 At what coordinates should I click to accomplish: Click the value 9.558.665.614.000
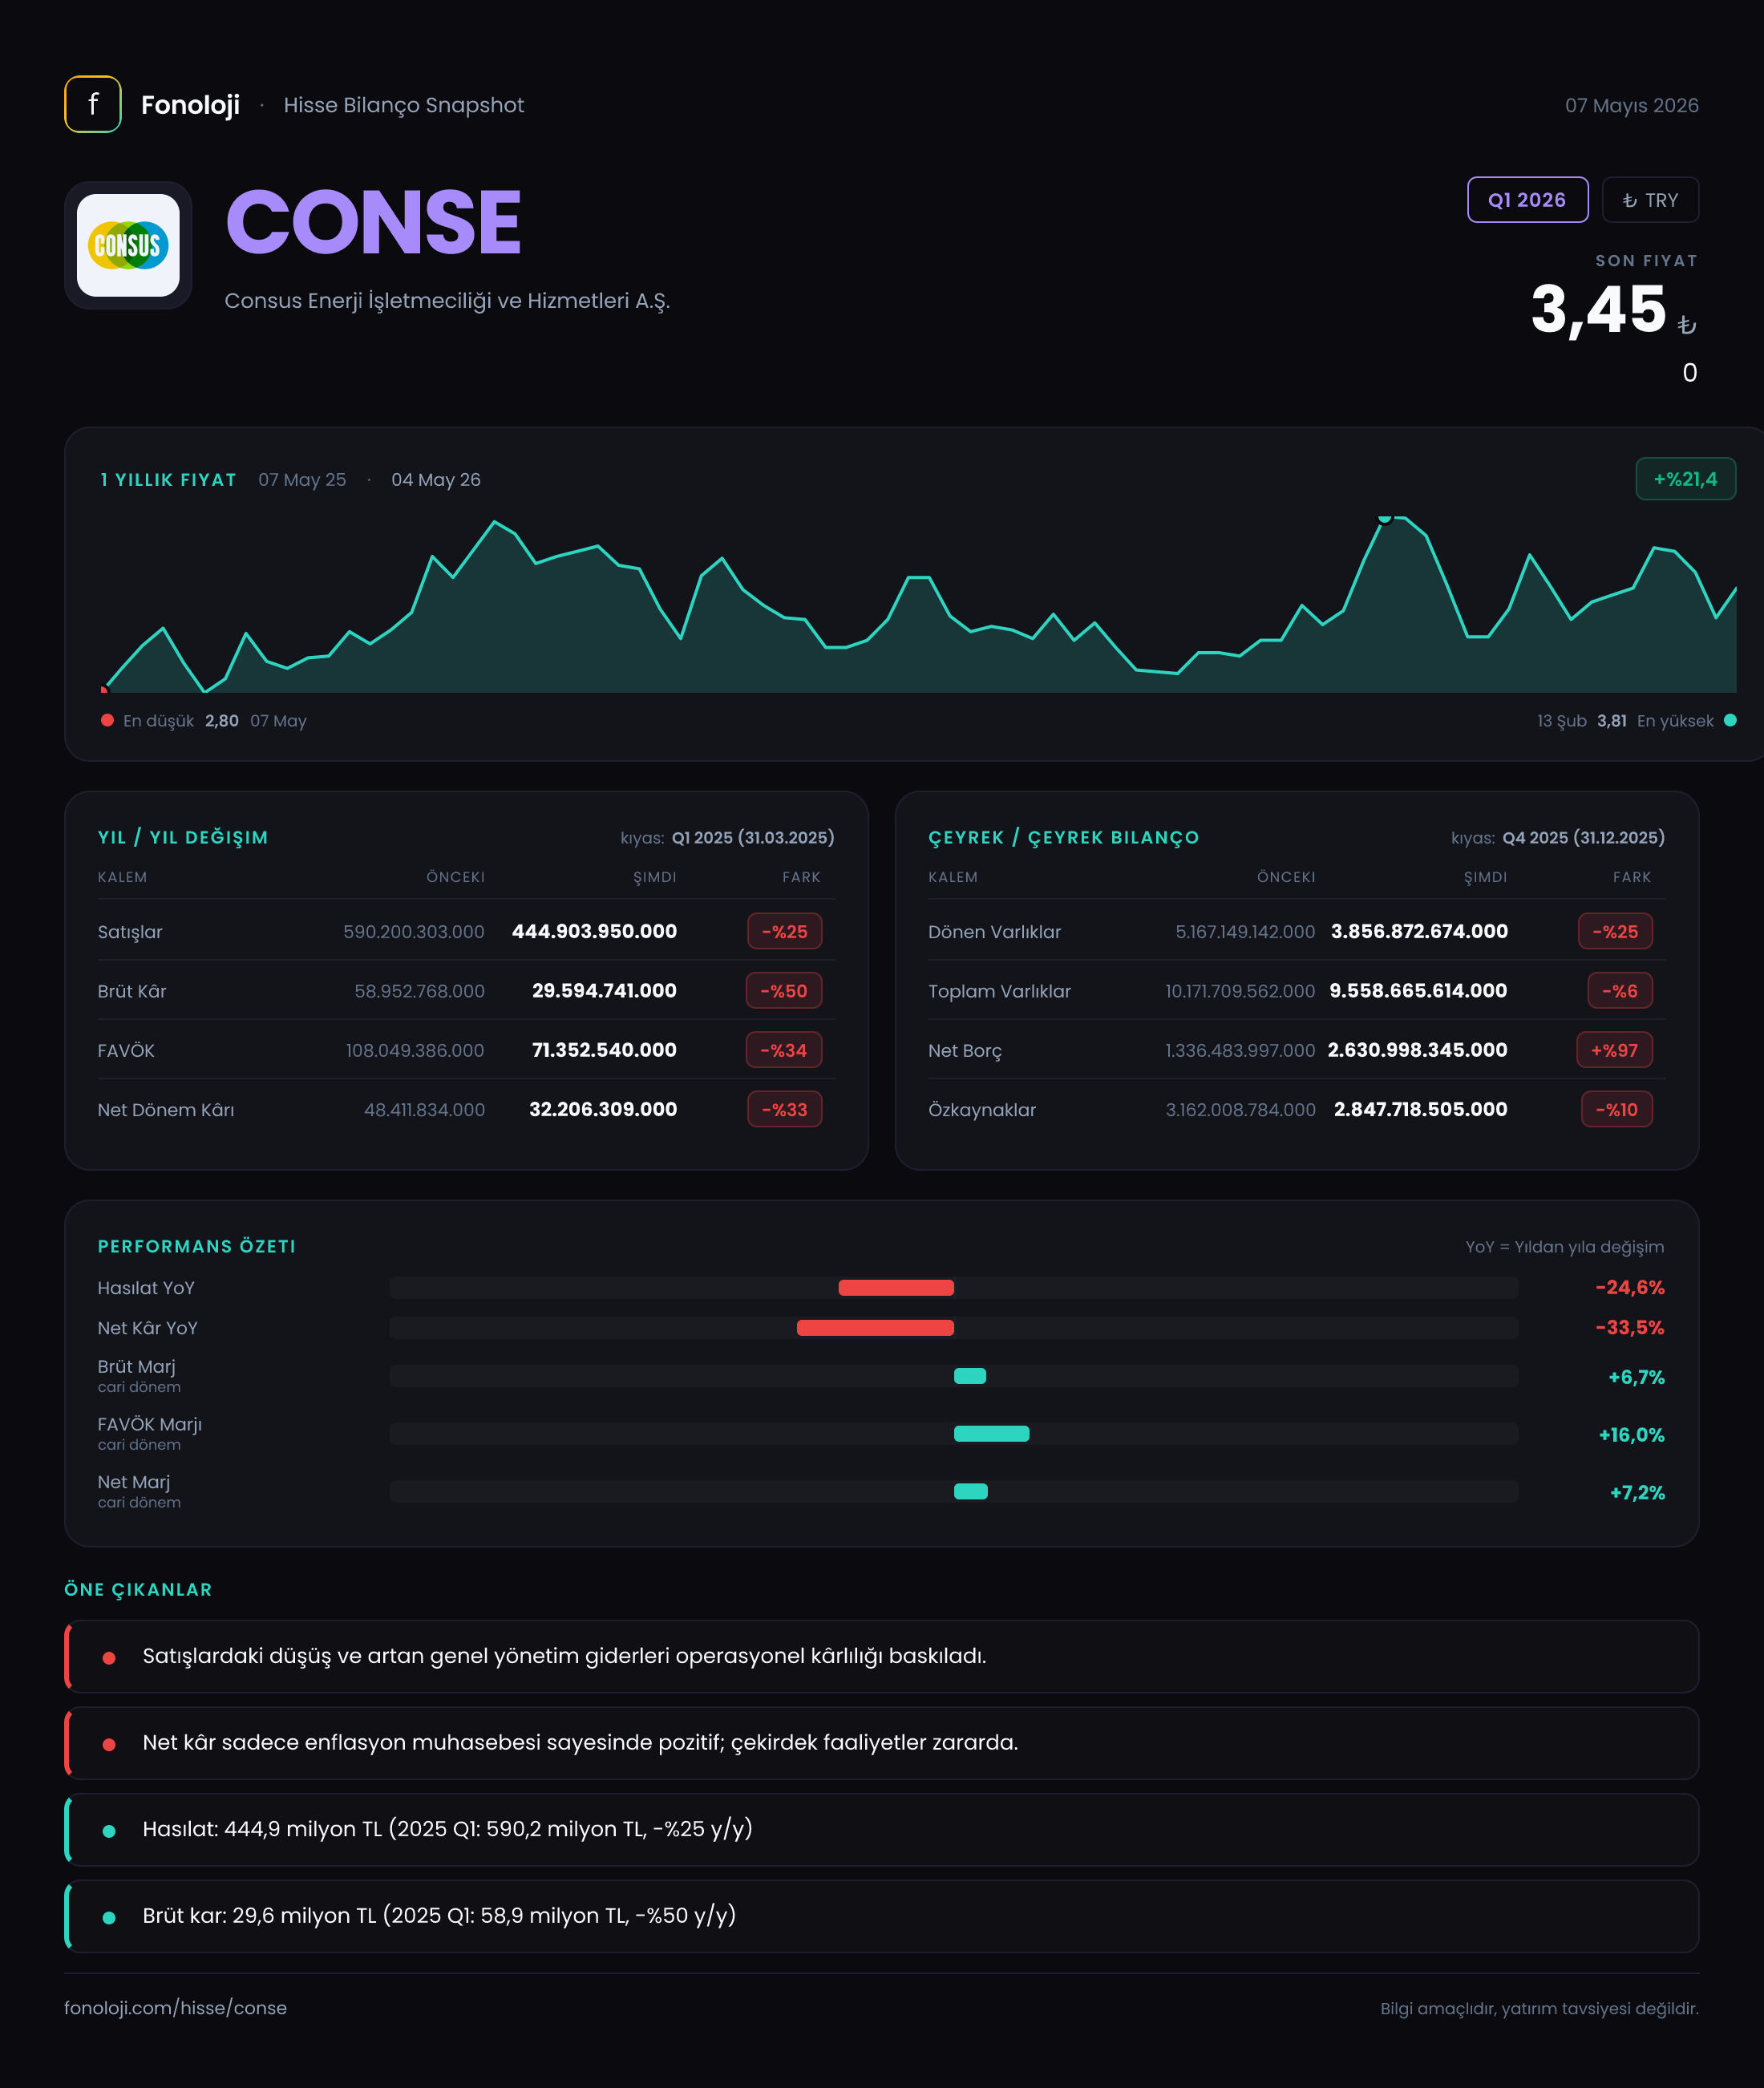click(x=1418, y=991)
